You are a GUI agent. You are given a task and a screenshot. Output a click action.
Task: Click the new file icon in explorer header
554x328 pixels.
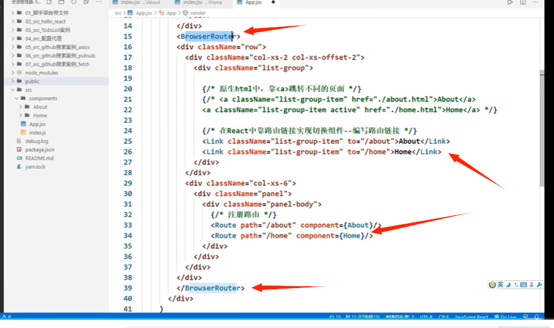49,2
